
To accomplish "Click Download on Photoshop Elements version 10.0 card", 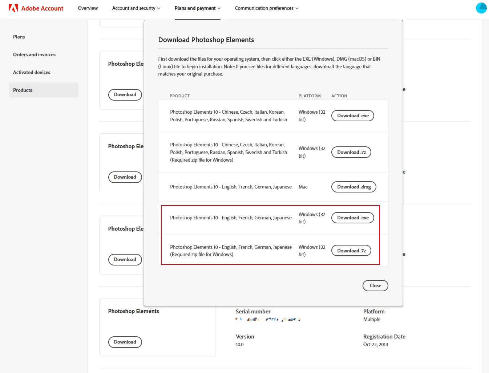I will pyautogui.click(x=125, y=342).
